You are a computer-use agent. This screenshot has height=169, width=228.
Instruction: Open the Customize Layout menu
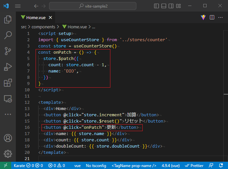(x=179, y=6)
